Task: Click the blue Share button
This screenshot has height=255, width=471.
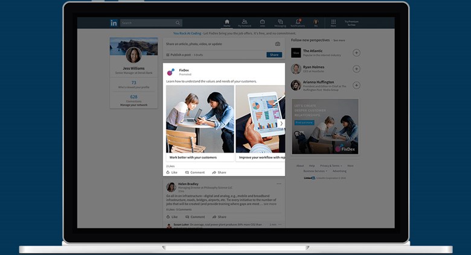Action: click(274, 55)
